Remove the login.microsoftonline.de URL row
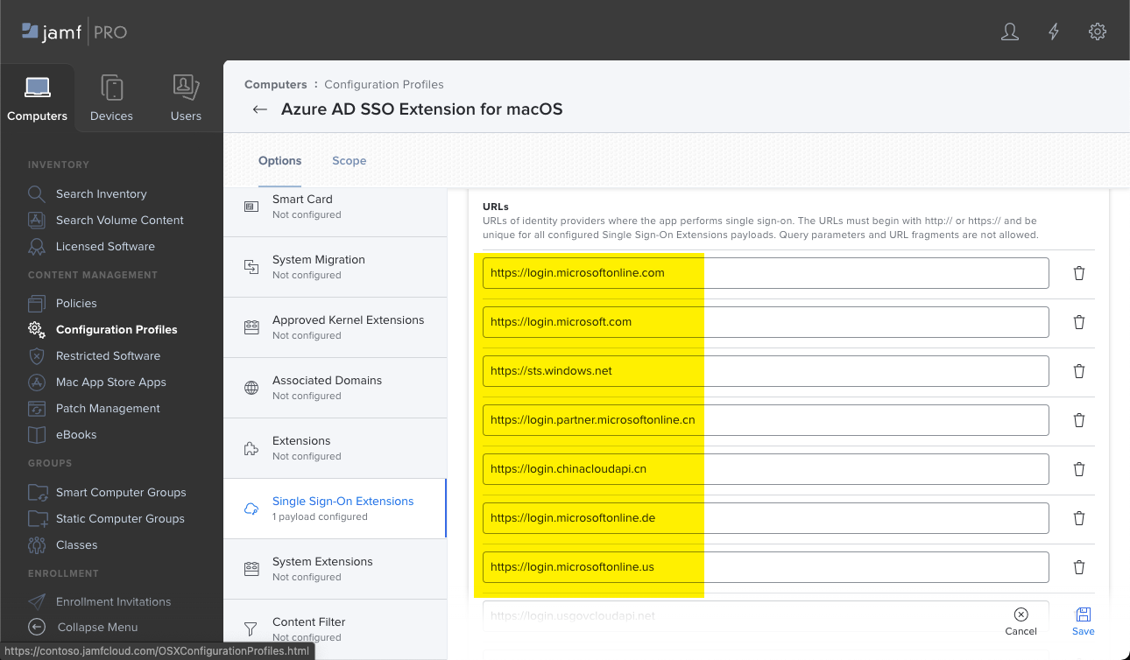This screenshot has width=1130, height=660. click(1078, 518)
